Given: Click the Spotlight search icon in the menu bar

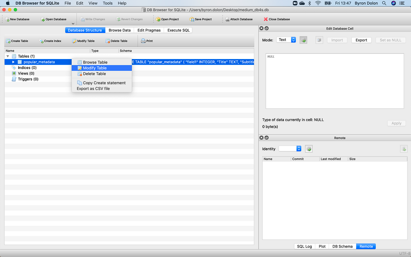Looking at the screenshot, I should tap(384, 3).
